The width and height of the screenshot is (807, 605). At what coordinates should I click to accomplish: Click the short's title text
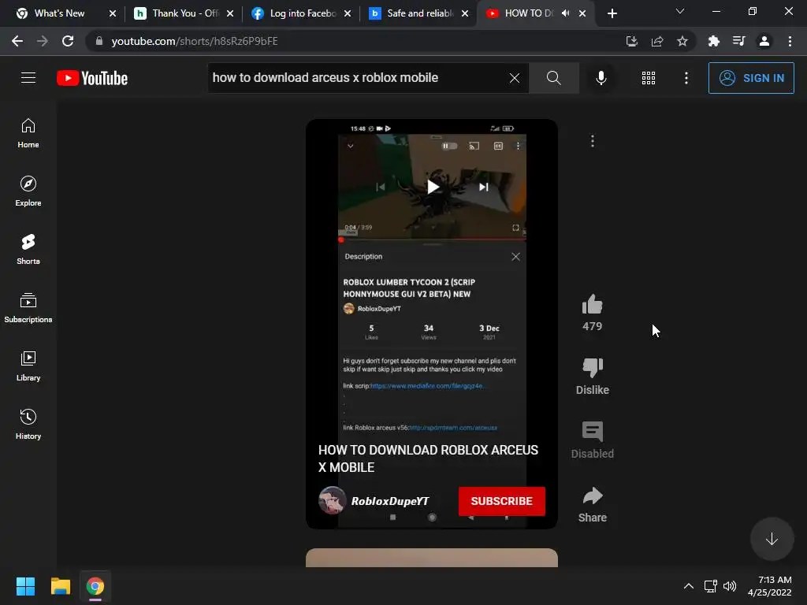point(428,458)
